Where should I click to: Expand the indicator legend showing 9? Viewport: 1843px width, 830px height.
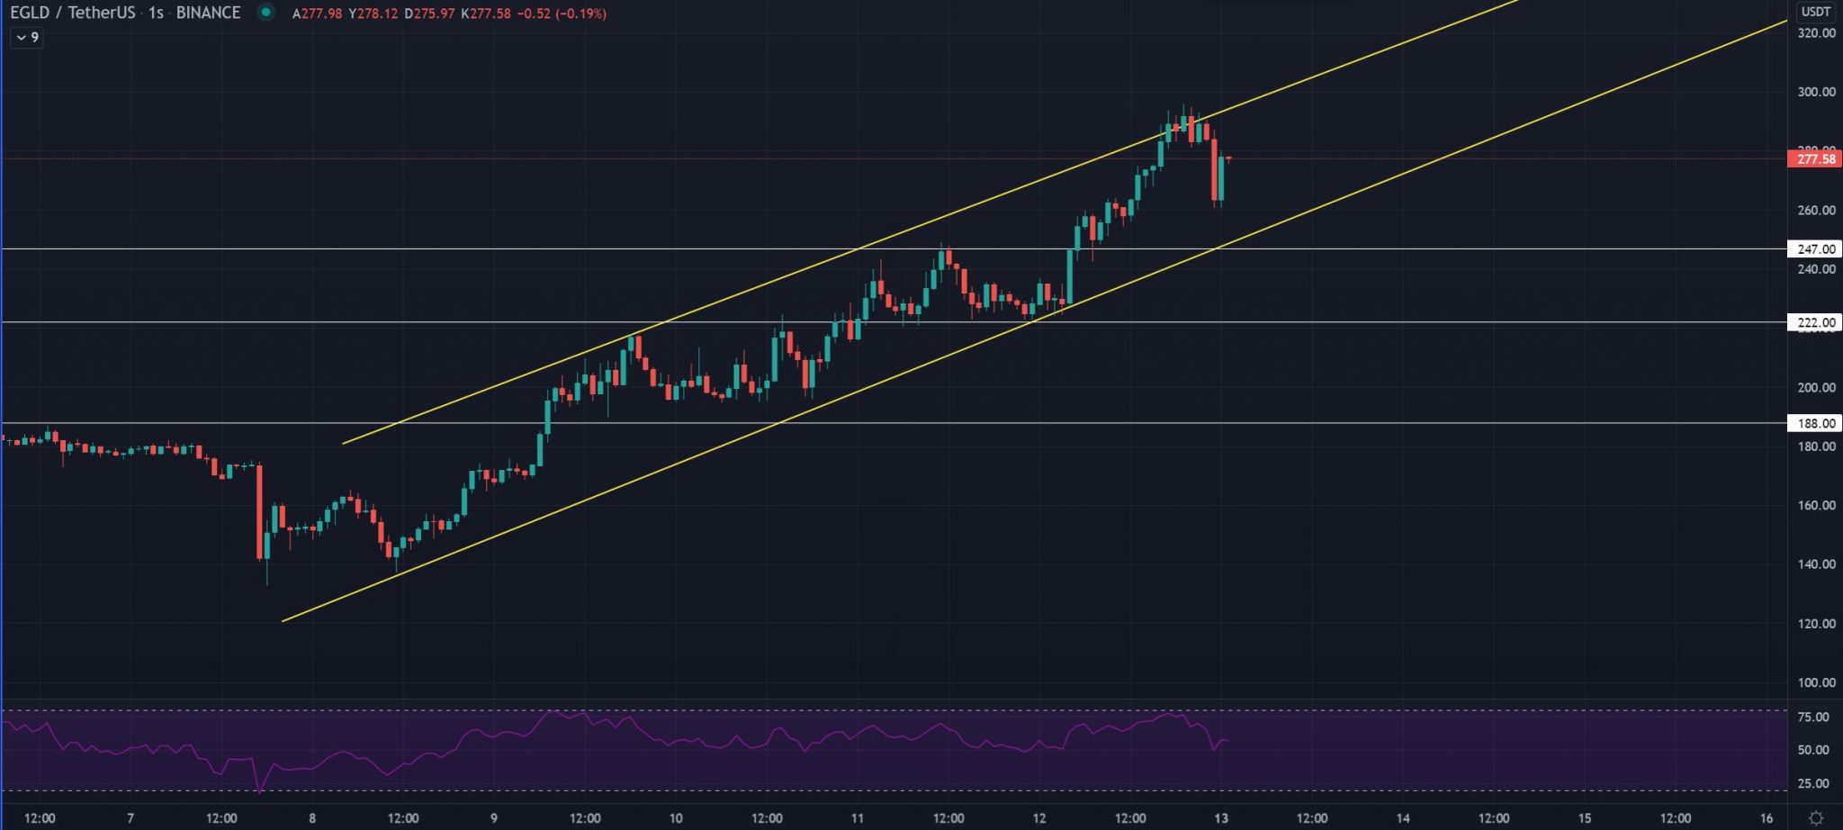click(x=27, y=38)
